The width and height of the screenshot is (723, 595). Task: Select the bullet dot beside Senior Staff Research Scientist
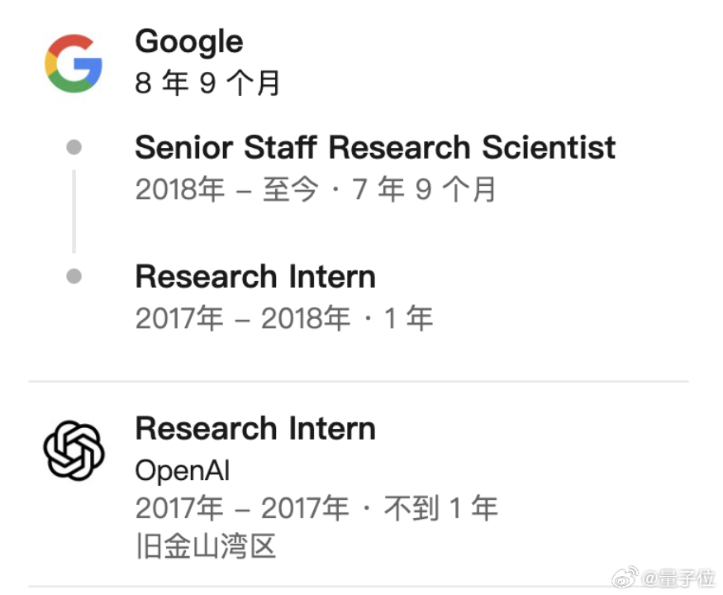point(74,147)
